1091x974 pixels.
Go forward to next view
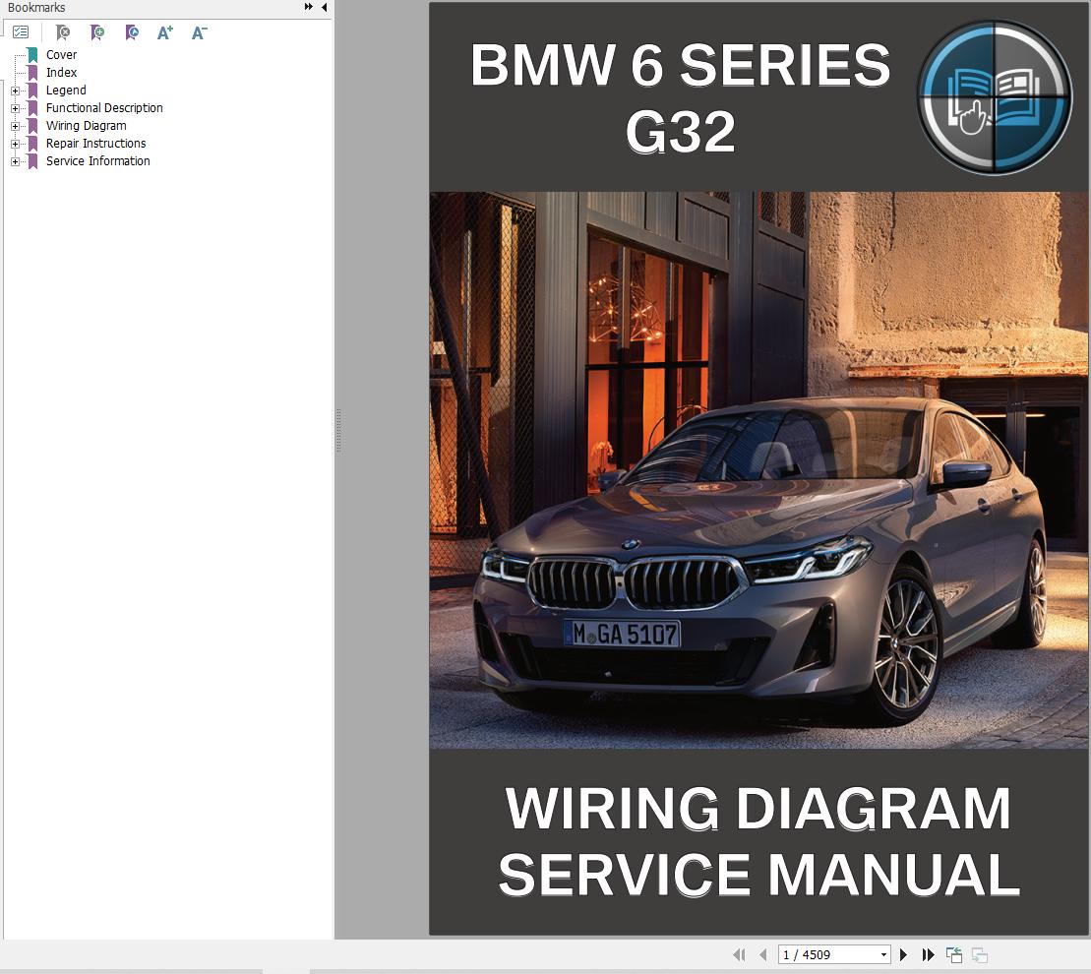pos(979,953)
